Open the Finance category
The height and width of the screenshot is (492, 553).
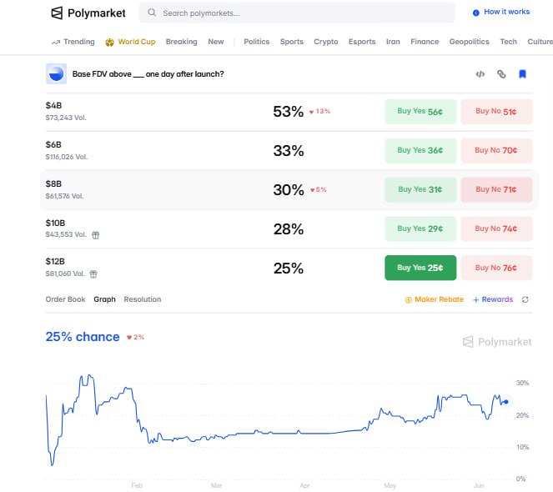(425, 42)
